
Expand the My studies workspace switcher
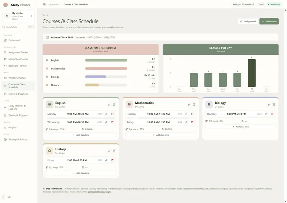point(19,16)
